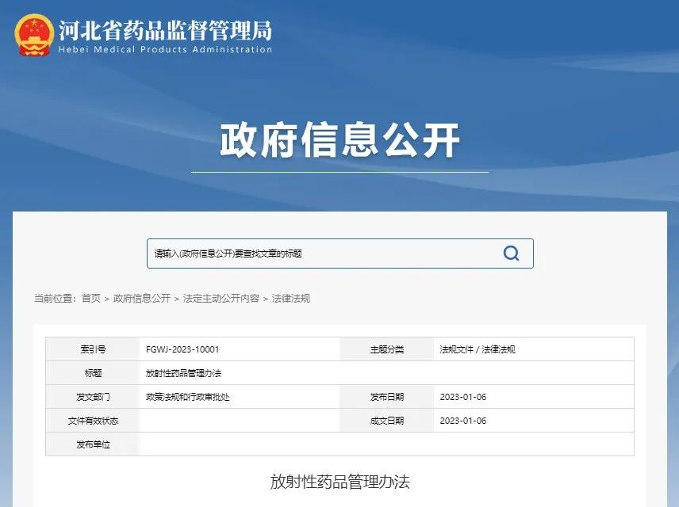Viewport: 679px width, 507px height.
Task: Click the date next to 发布日期
Action: (462, 397)
